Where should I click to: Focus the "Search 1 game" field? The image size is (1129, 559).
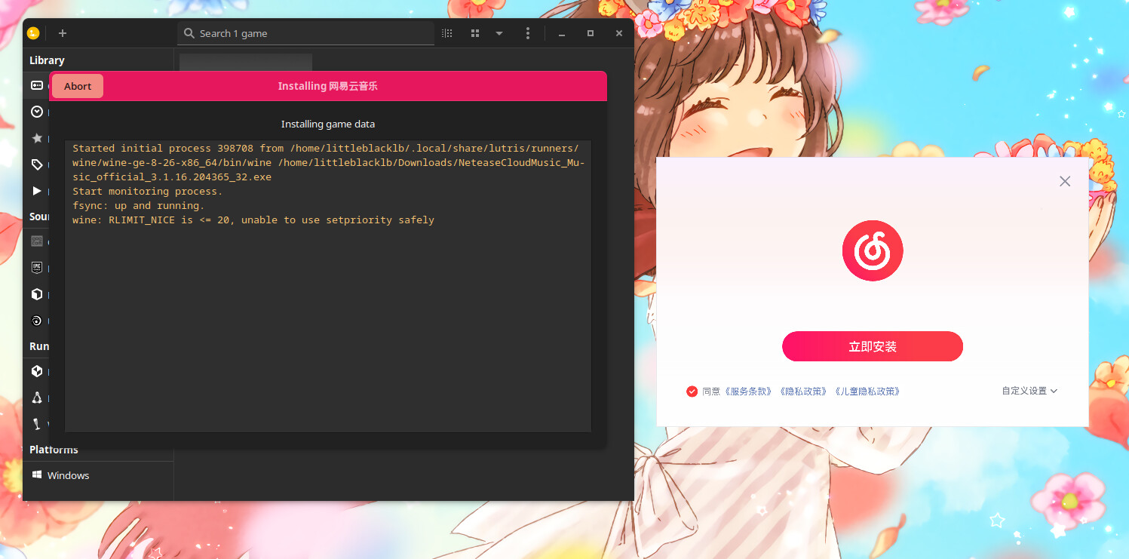306,33
